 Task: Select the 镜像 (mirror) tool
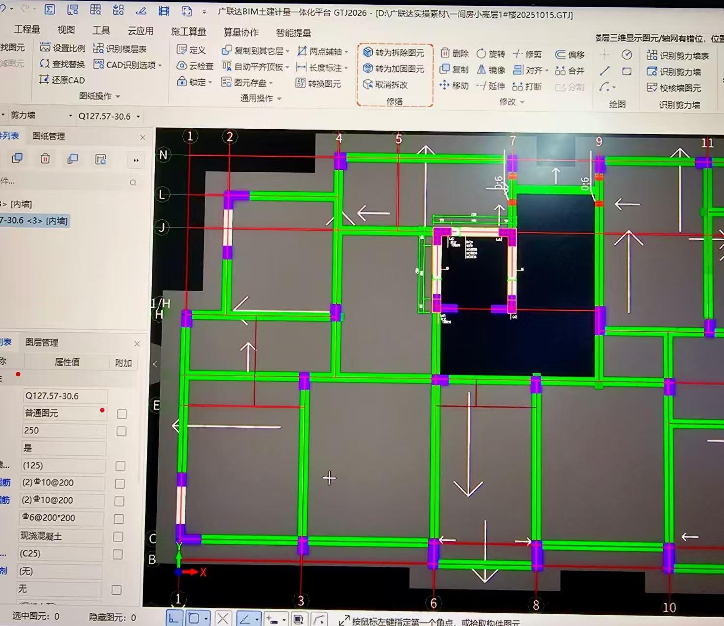[x=490, y=70]
